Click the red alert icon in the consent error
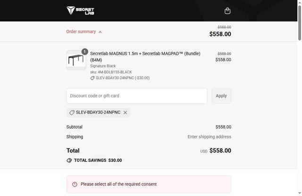Viewport: 302px width, 196px height. tap(75, 184)
